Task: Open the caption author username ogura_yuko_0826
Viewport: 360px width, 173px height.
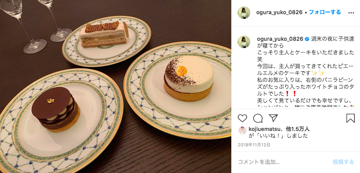Action: pos(280,39)
